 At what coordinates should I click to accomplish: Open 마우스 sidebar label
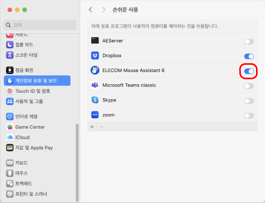[x=21, y=173]
